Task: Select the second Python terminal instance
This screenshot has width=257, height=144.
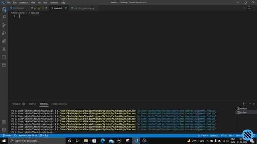Action: [243, 112]
